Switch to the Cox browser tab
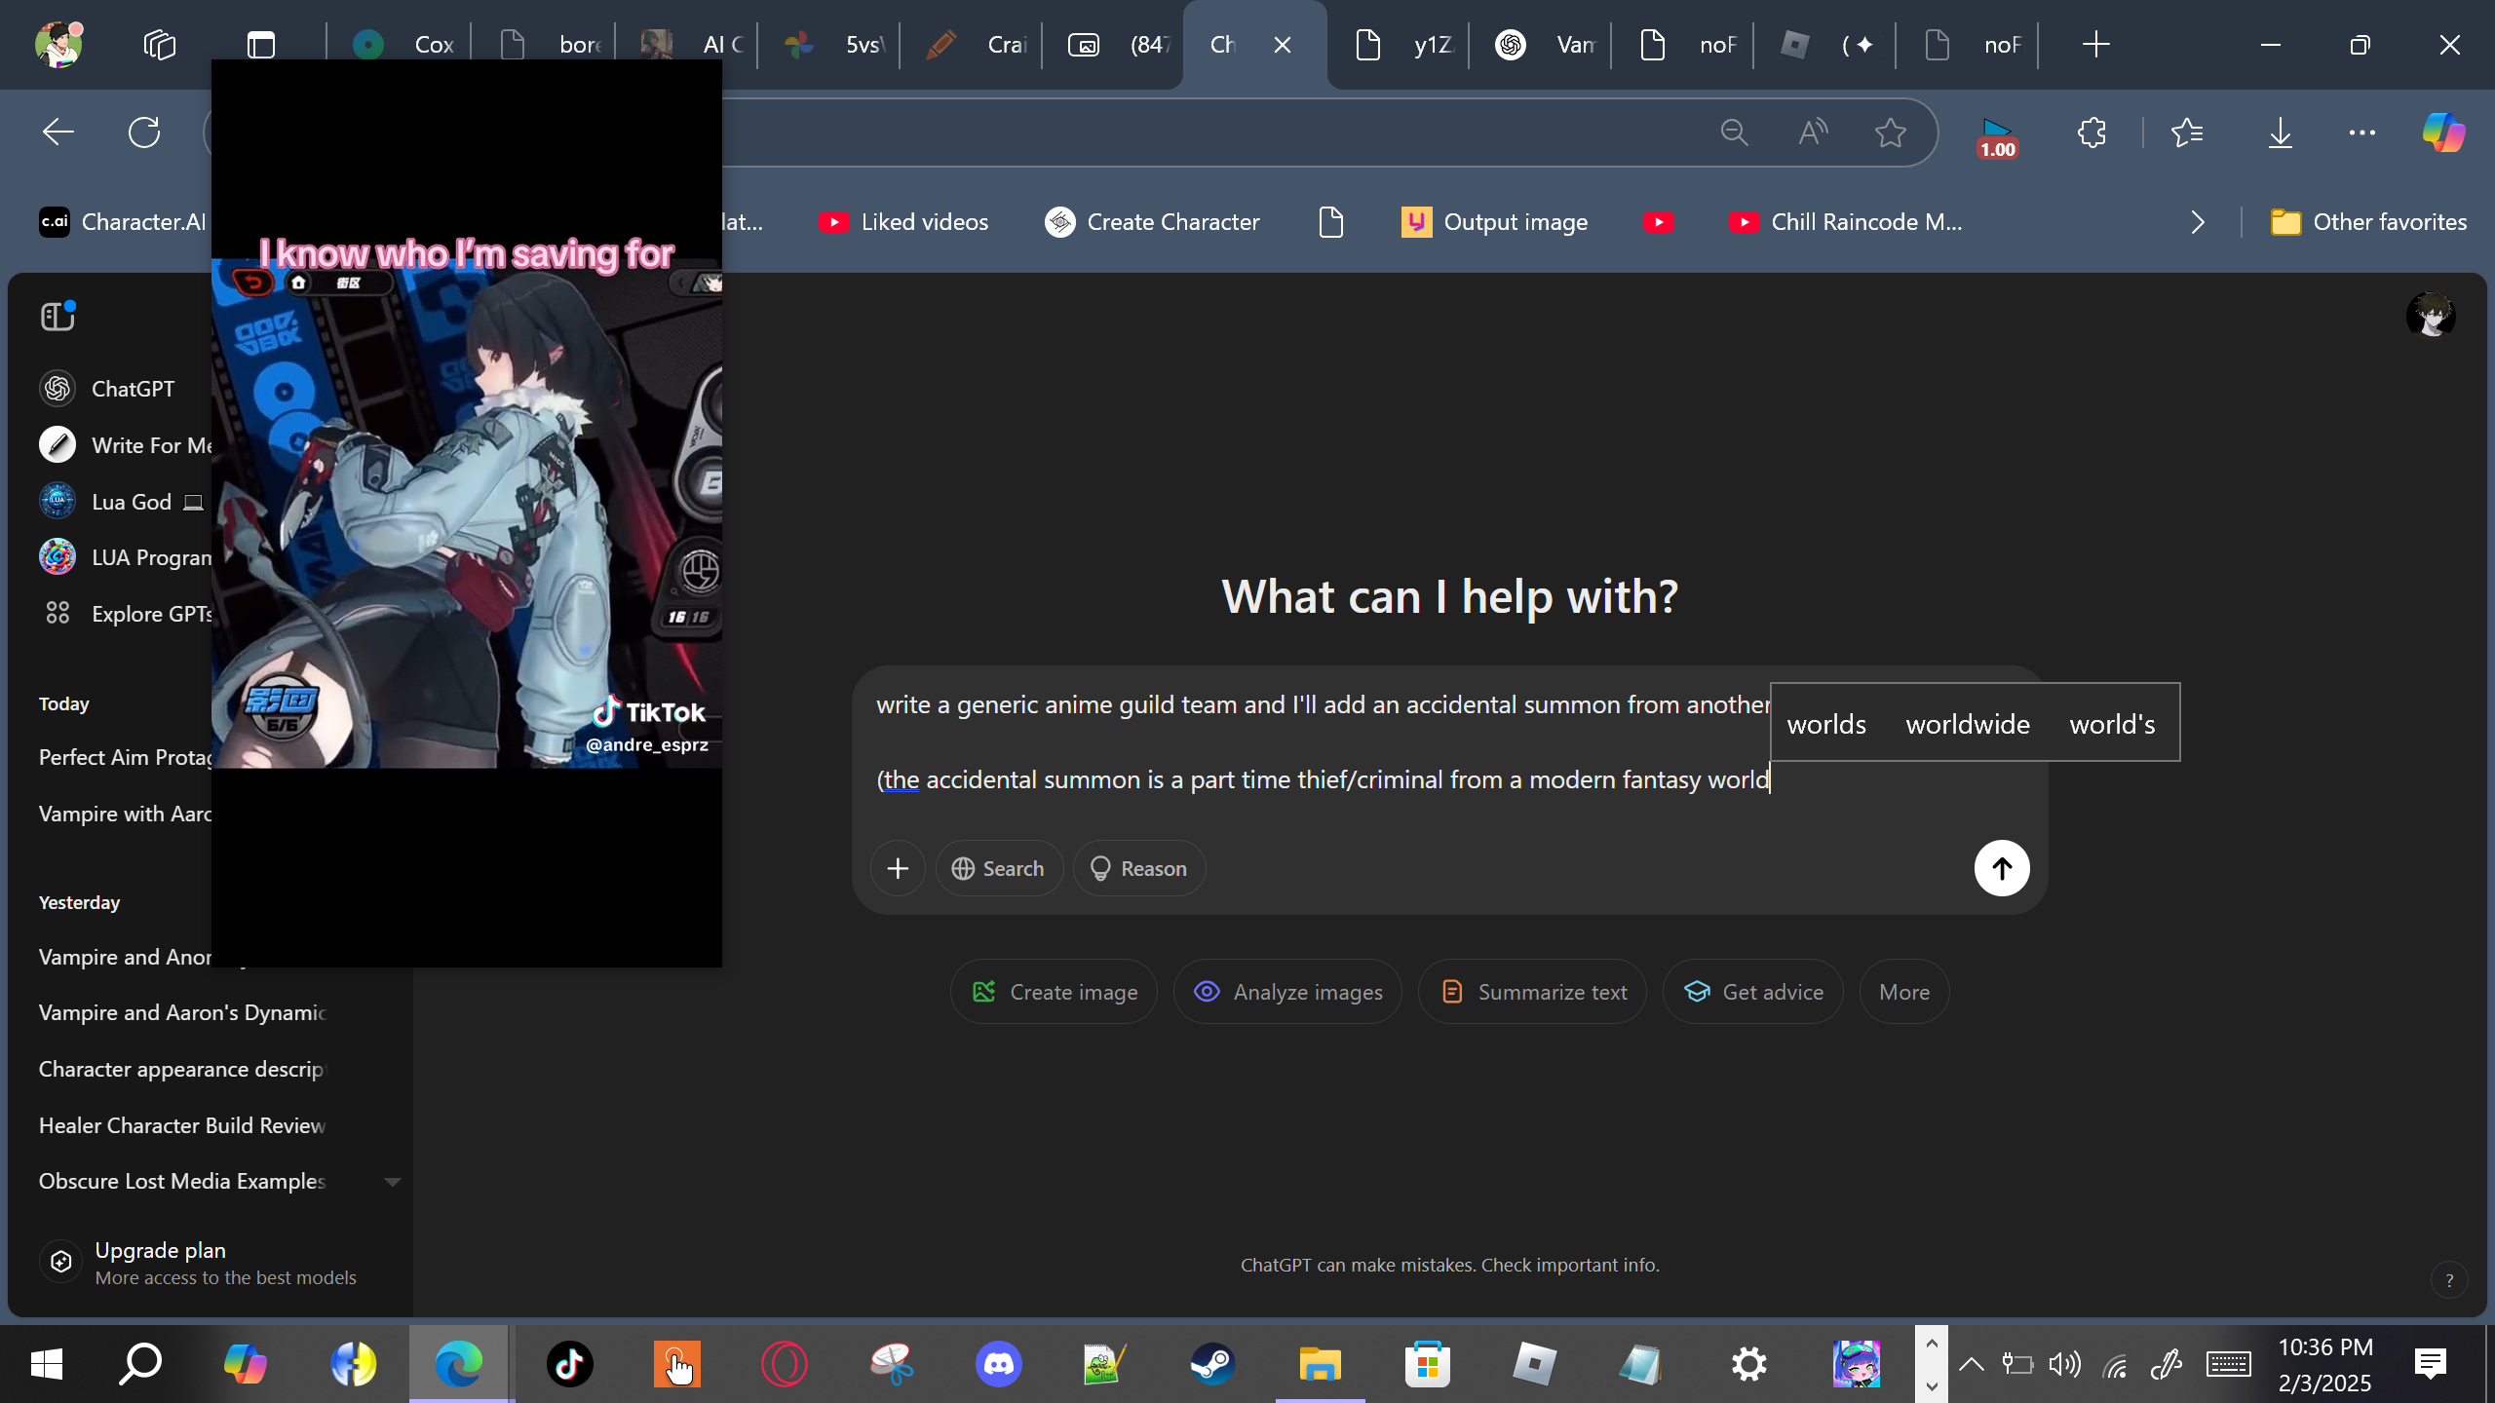The image size is (2495, 1403). [x=402, y=45]
